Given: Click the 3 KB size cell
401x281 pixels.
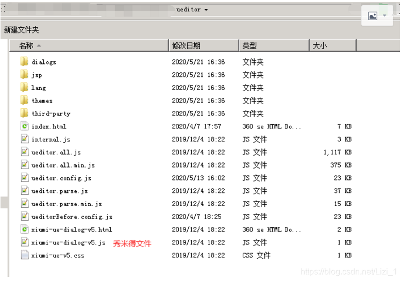Looking at the screenshot, I should (x=344, y=139).
